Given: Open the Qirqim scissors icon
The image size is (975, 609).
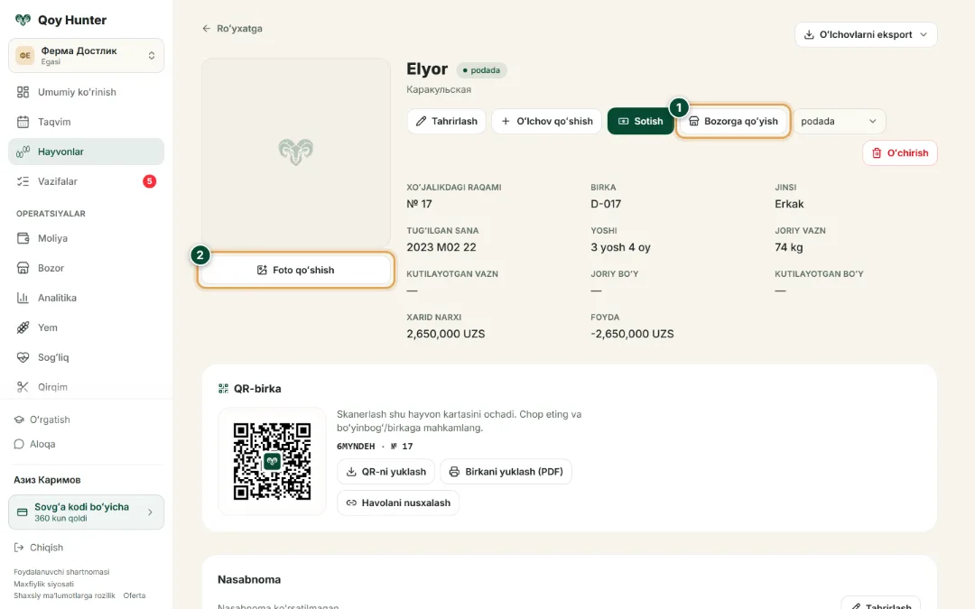Looking at the screenshot, I should click(23, 387).
